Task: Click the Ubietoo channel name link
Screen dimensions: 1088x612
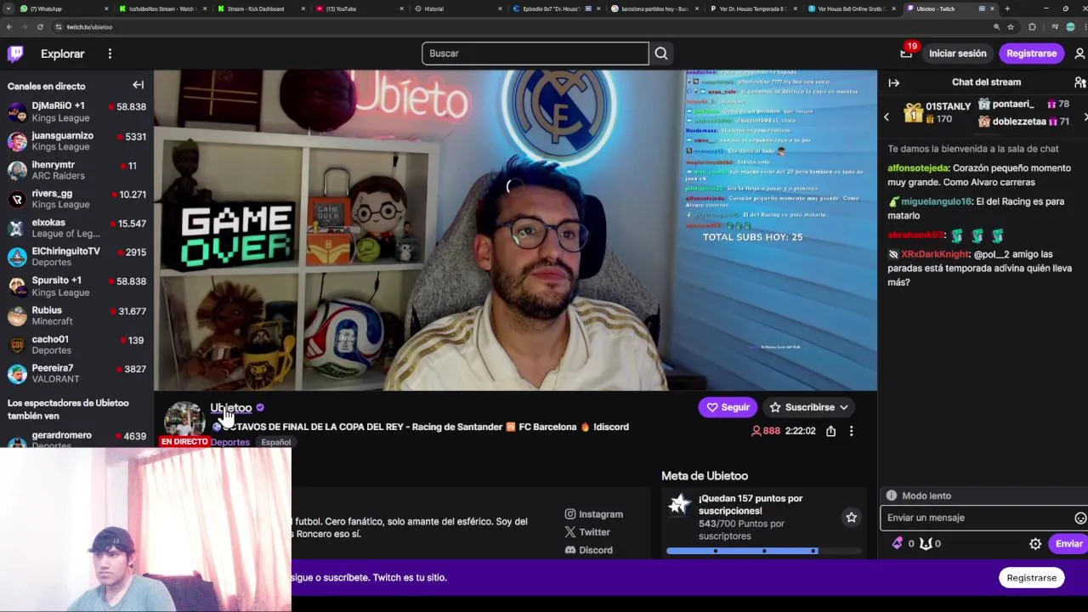Action: [x=230, y=408]
